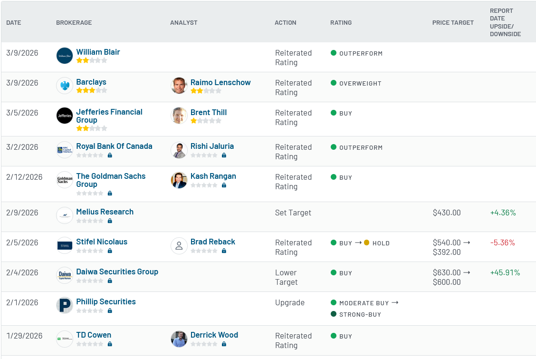Click Jefferies Financial Group's star rating
The width and height of the screenshot is (536, 359).
coord(92,128)
